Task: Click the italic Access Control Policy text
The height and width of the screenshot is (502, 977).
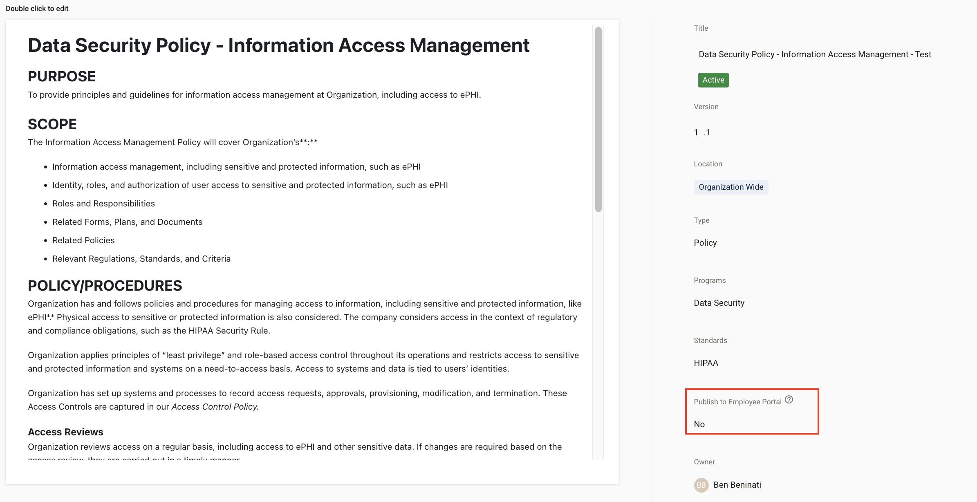Action: click(x=215, y=407)
